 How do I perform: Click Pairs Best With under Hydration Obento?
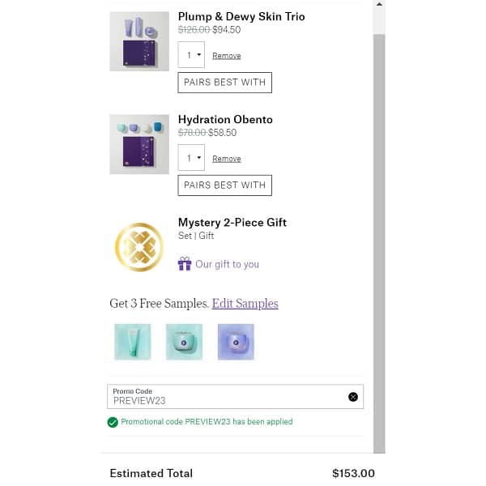coord(224,185)
